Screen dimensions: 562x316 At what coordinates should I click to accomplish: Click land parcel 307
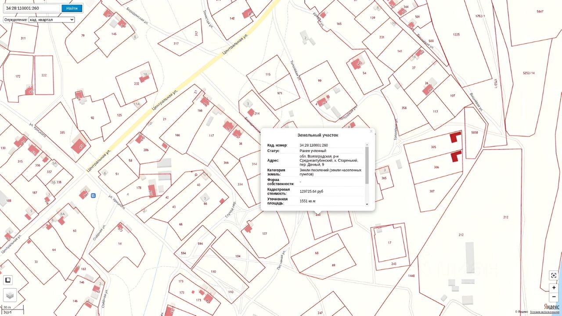tap(432, 191)
